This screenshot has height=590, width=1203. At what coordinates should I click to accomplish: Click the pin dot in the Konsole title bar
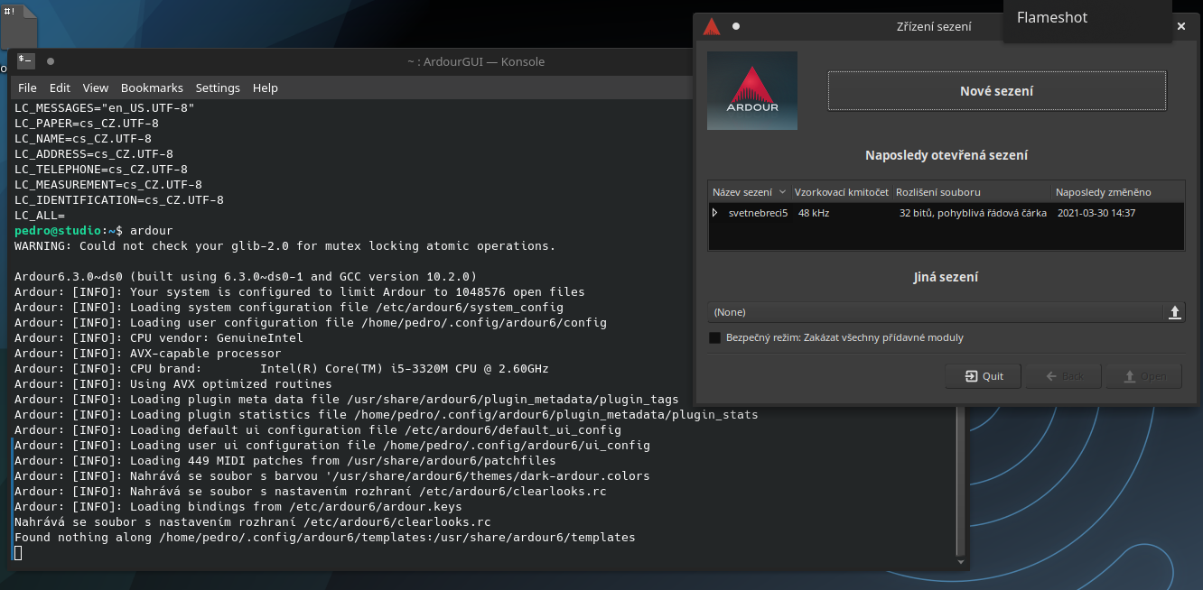(x=51, y=61)
